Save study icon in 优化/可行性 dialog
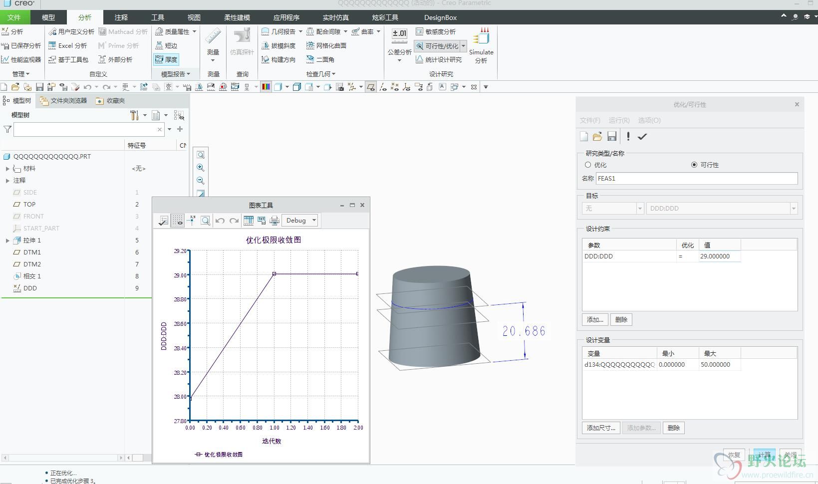This screenshot has width=818, height=484. point(612,137)
